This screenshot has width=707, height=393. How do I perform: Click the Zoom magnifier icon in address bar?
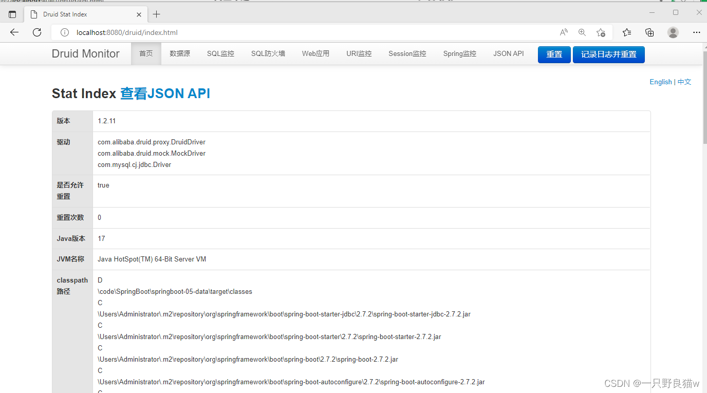point(582,32)
